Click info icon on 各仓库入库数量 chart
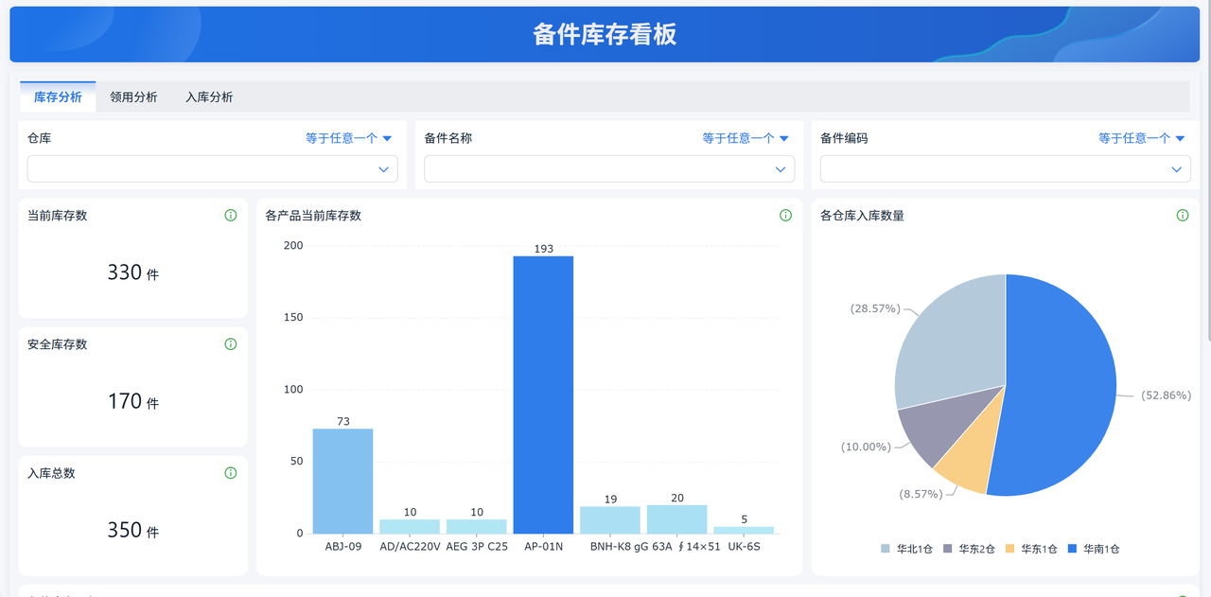Viewport: 1211px width, 597px height. tap(1183, 216)
